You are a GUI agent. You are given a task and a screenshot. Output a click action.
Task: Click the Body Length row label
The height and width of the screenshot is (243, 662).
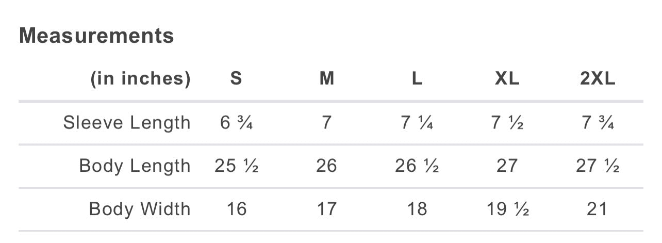tap(135, 166)
